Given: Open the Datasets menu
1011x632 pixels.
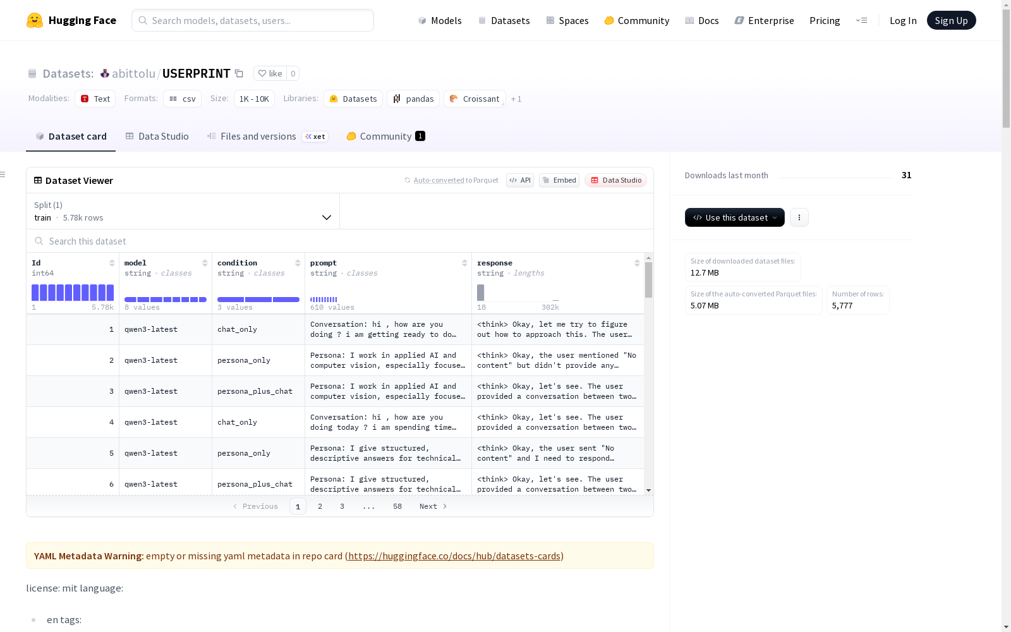Looking at the screenshot, I should click(504, 20).
